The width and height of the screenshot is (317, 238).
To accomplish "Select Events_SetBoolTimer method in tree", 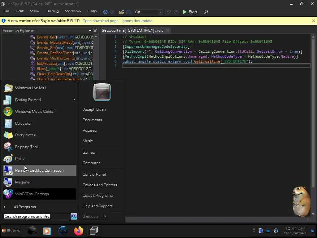I will [62, 53].
